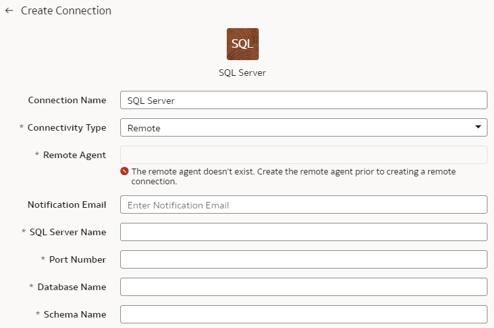Click the Notification Email label
The image size is (494, 328).
click(x=67, y=205)
